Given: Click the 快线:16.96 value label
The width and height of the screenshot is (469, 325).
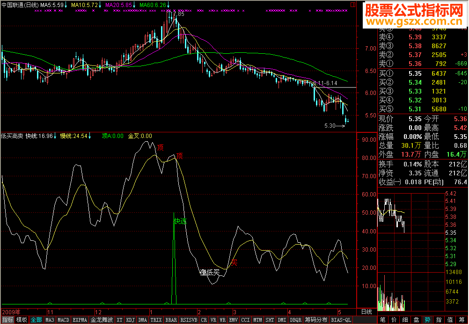Looking at the screenshot, I should pyautogui.click(x=39, y=136).
